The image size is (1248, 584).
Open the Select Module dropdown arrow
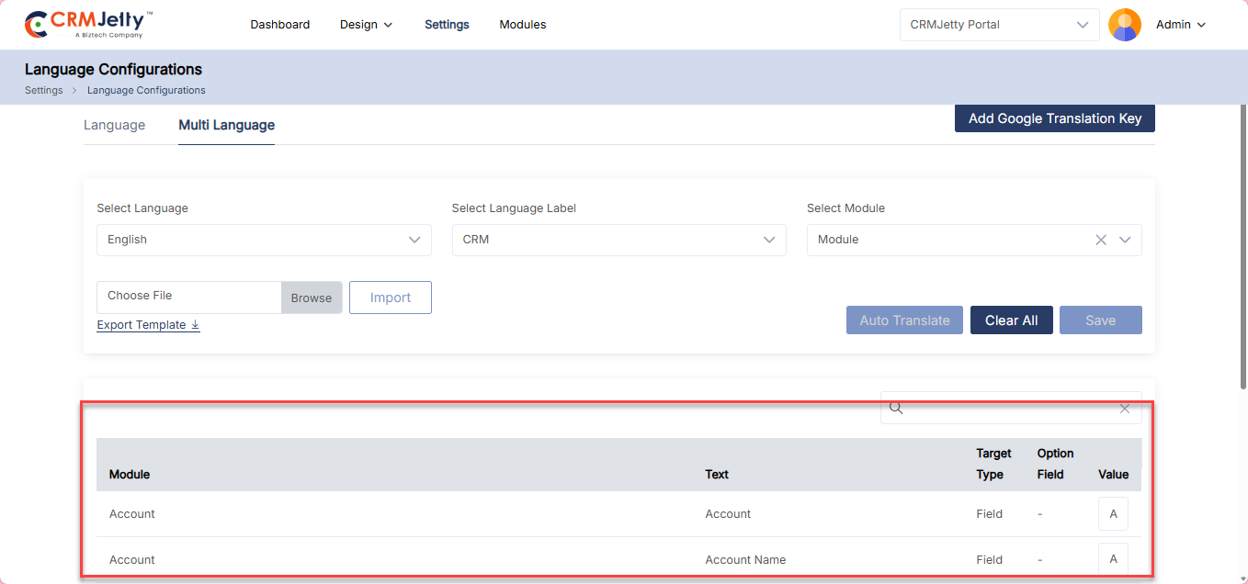tap(1125, 240)
